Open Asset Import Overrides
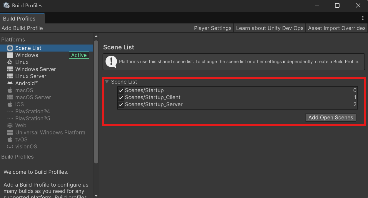The image size is (368, 198). [x=337, y=28]
